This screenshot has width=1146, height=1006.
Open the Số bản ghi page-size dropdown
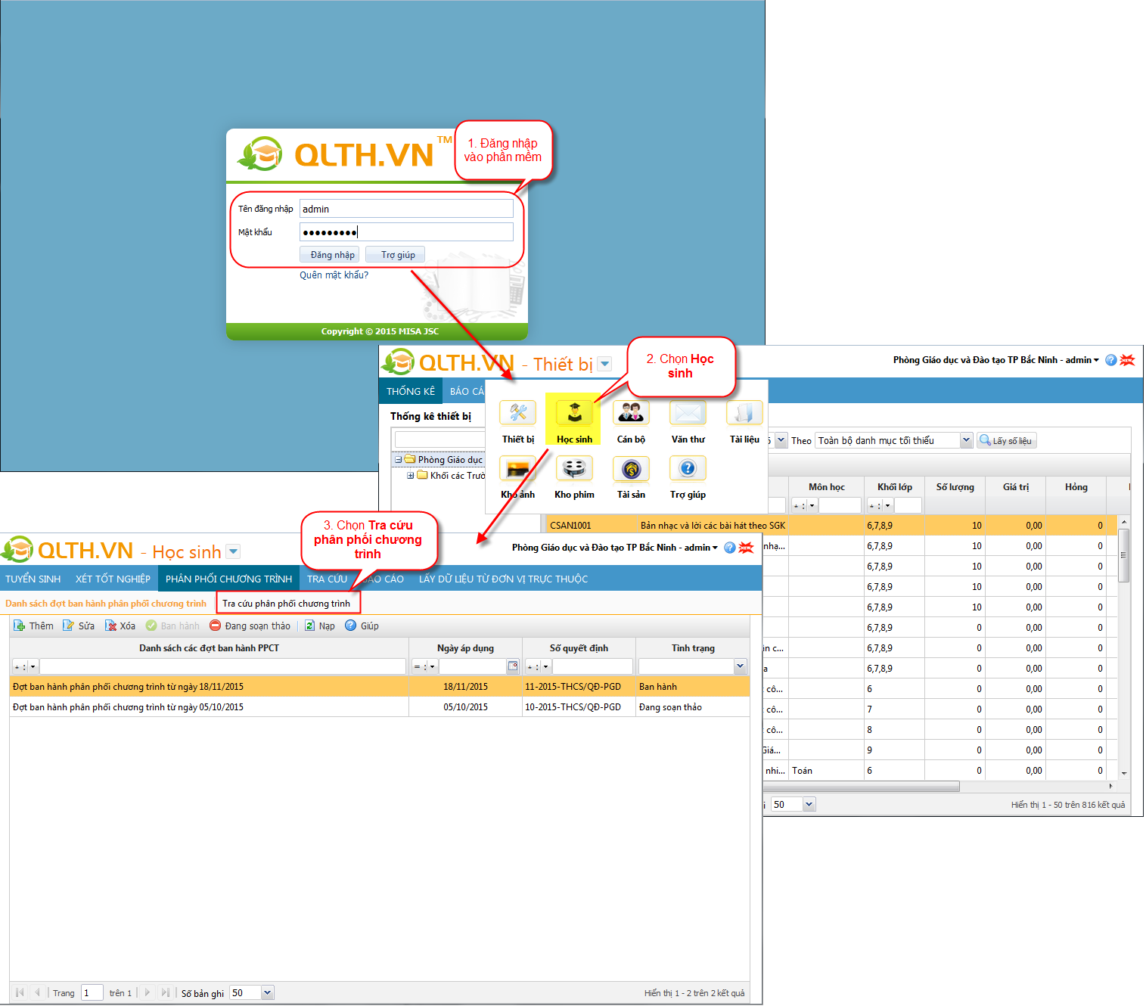click(267, 992)
